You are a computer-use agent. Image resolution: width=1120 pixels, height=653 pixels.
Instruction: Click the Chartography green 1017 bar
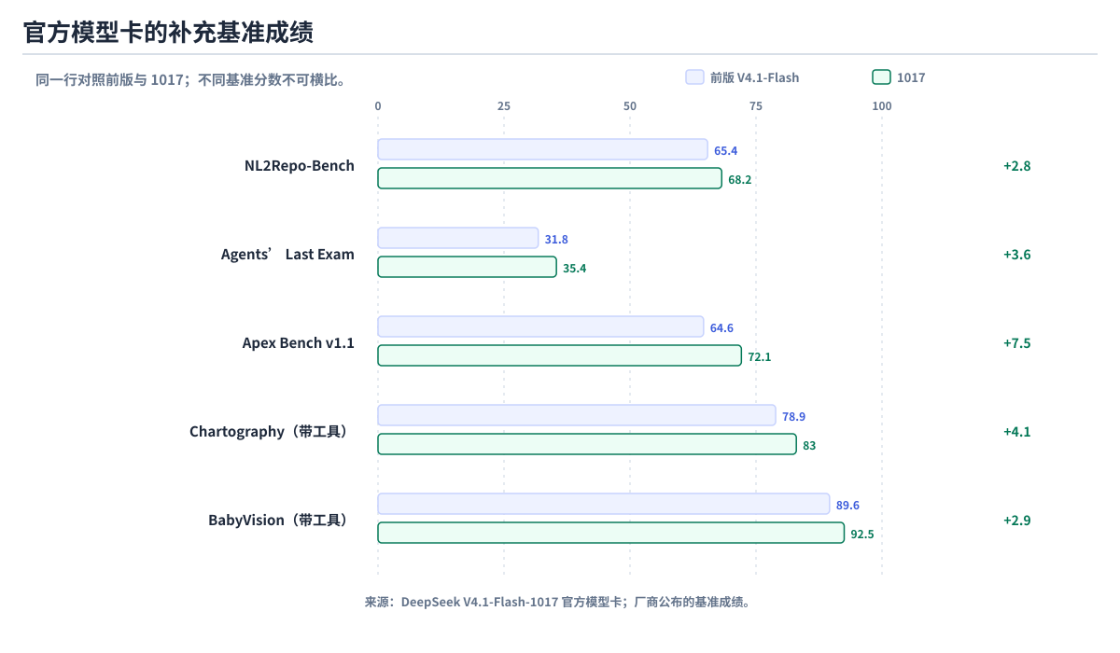587,444
